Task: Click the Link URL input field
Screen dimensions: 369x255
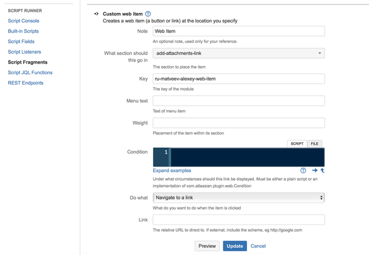Action: tap(238, 219)
